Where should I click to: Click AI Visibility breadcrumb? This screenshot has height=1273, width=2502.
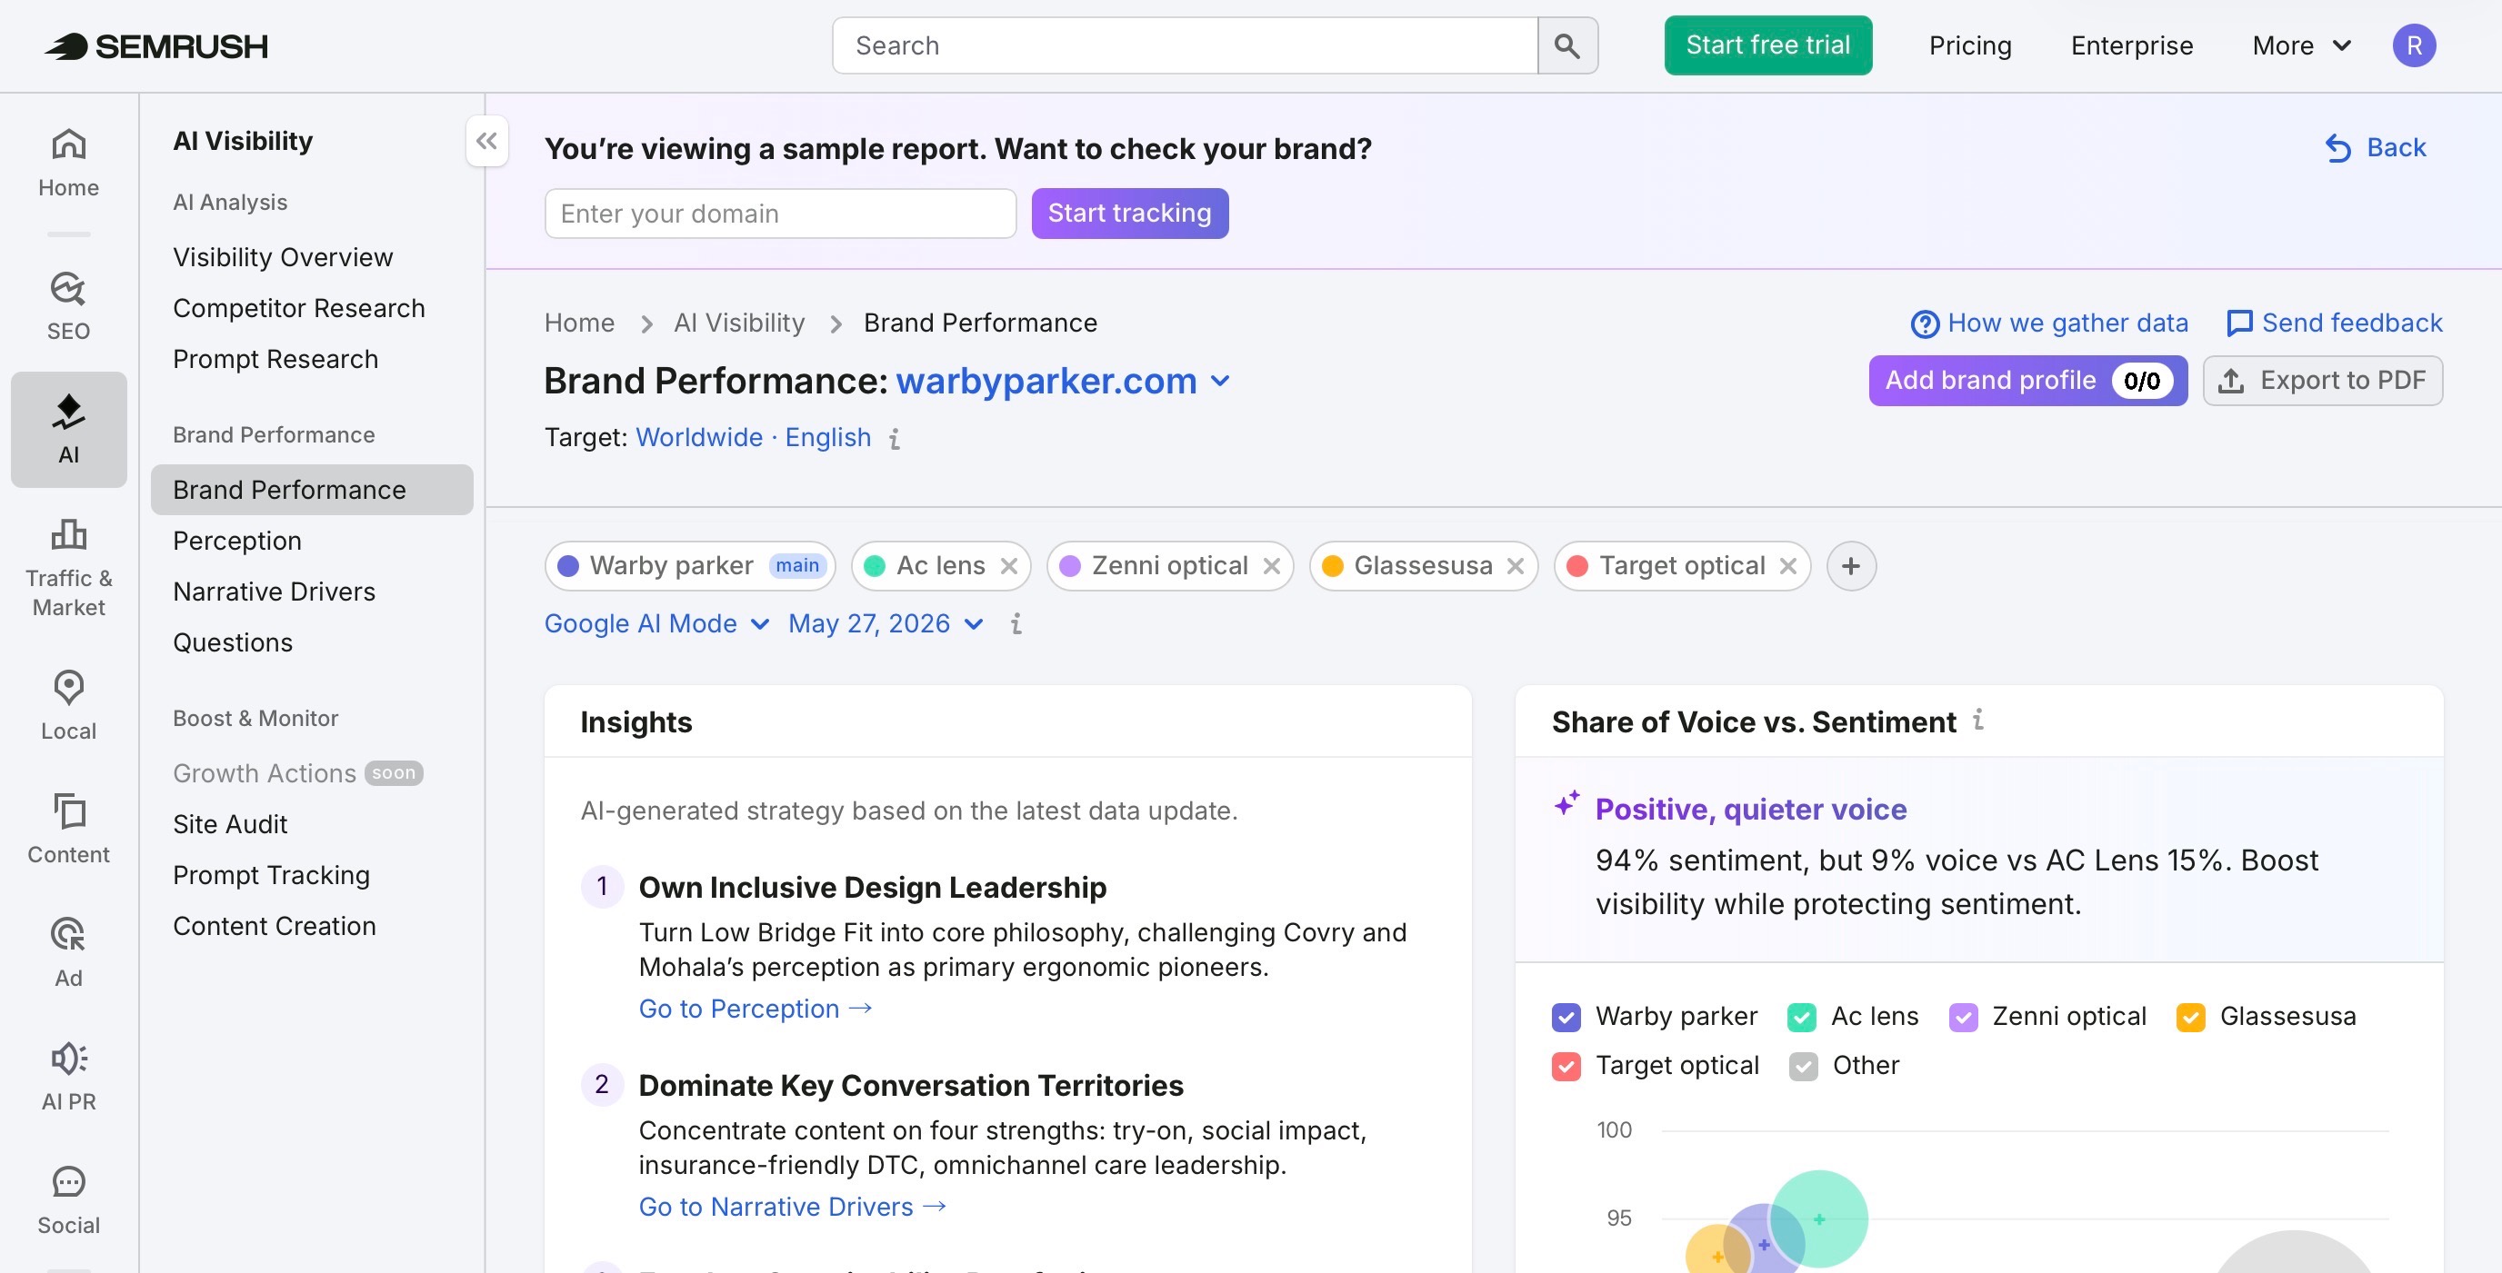(x=739, y=323)
